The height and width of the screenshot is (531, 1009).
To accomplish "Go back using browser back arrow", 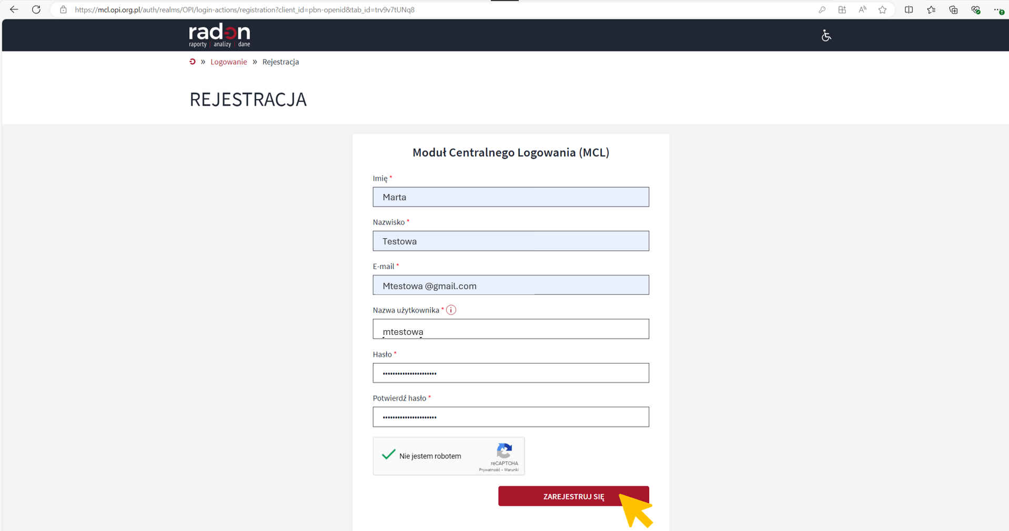I will pyautogui.click(x=14, y=9).
